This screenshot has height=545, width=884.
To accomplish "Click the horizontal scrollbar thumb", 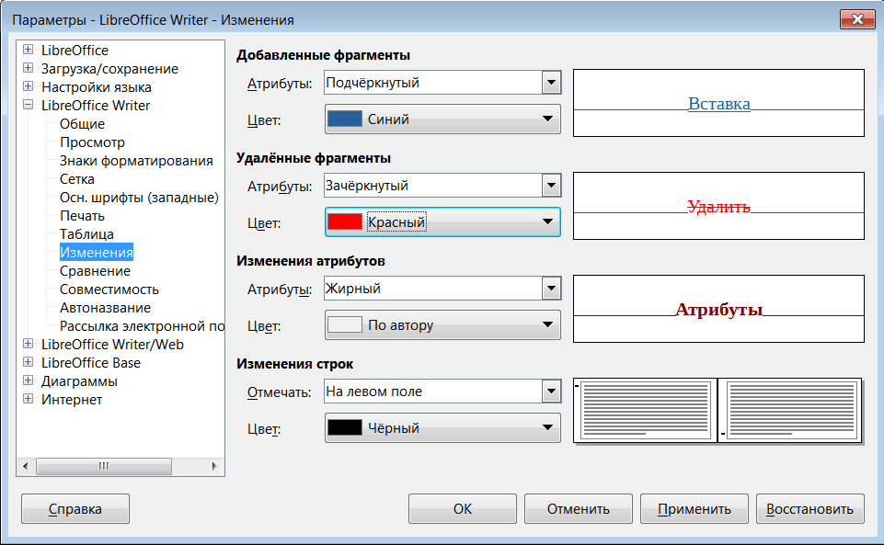I will tap(104, 466).
